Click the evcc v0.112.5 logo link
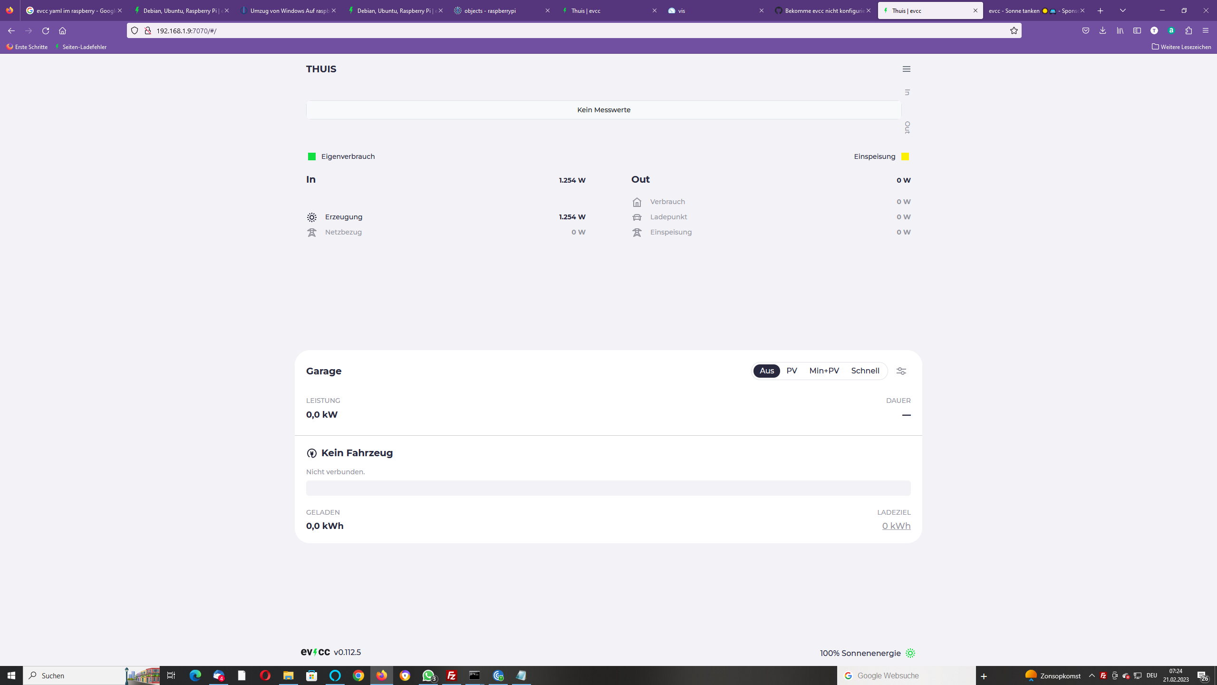1217x685 pixels. (331, 652)
